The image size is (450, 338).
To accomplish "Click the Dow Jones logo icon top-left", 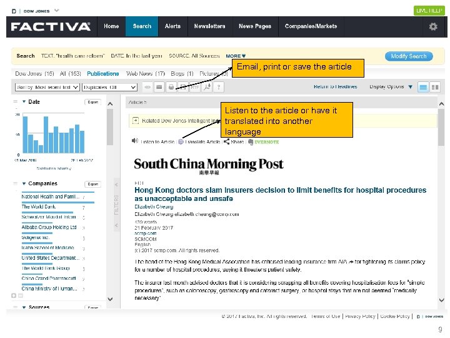I will (x=14, y=11).
